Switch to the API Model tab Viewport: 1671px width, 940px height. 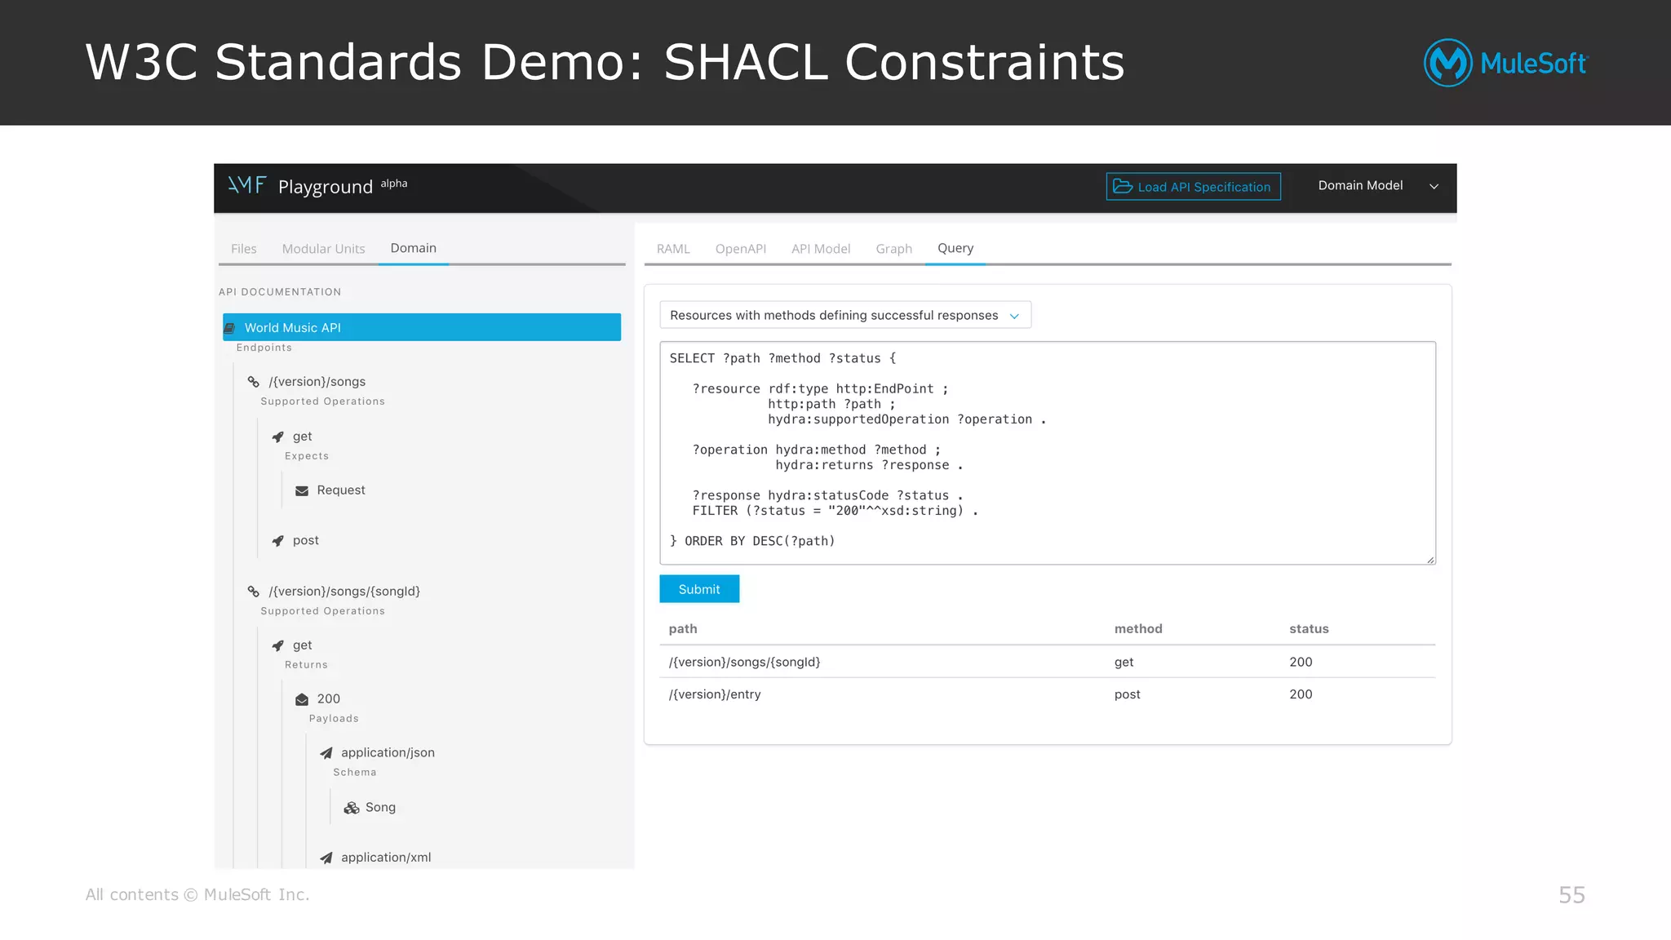click(821, 249)
